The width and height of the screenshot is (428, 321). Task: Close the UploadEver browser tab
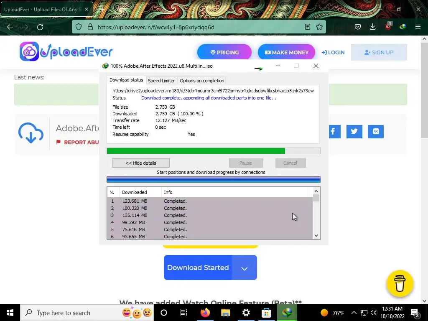[87, 9]
